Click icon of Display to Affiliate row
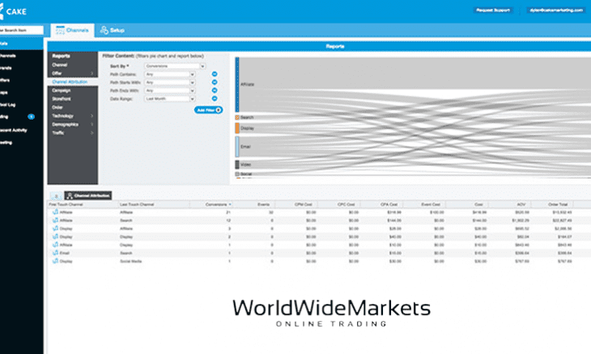Screen dimensions: 591x354 [x=55, y=229]
